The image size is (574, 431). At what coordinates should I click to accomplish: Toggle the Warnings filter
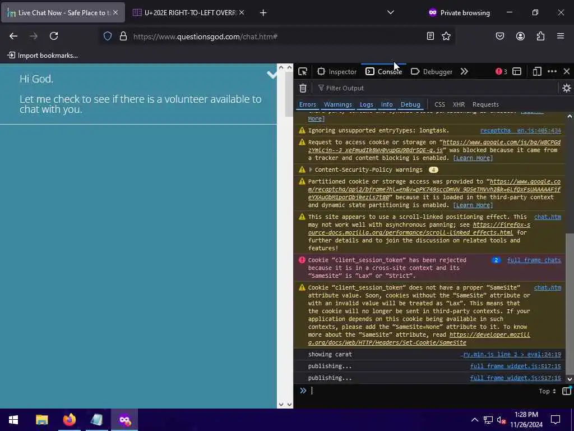tap(337, 104)
